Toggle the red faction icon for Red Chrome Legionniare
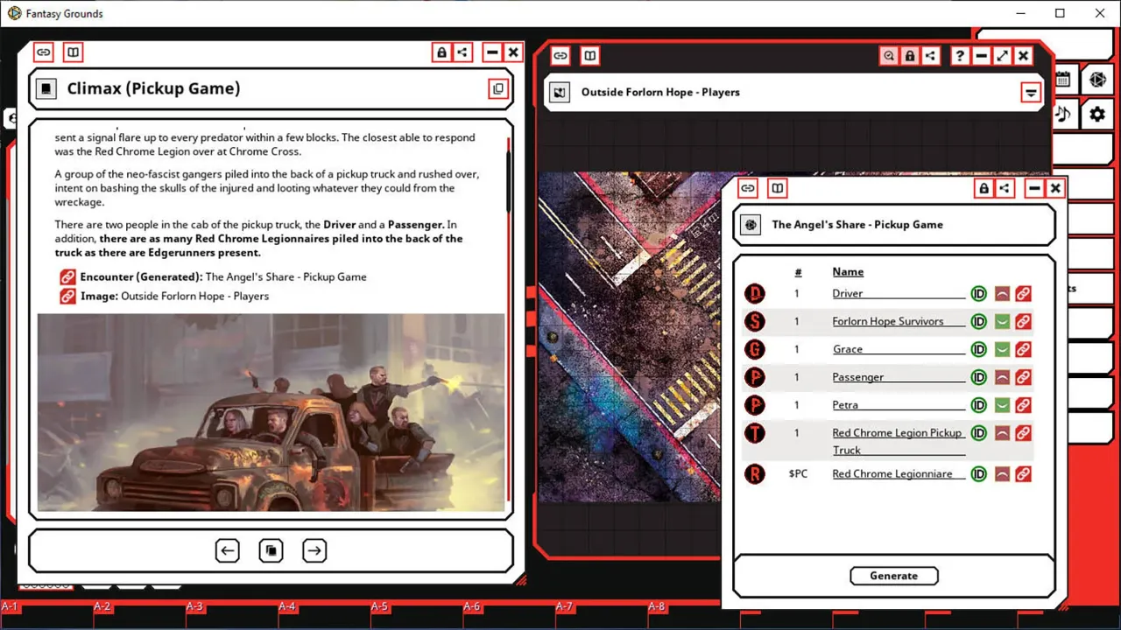This screenshot has width=1121, height=630. pyautogui.click(x=1002, y=474)
